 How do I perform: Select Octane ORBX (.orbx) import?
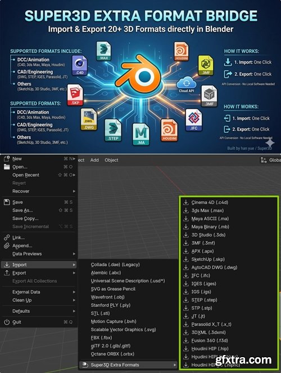pyautogui.click(x=112, y=354)
